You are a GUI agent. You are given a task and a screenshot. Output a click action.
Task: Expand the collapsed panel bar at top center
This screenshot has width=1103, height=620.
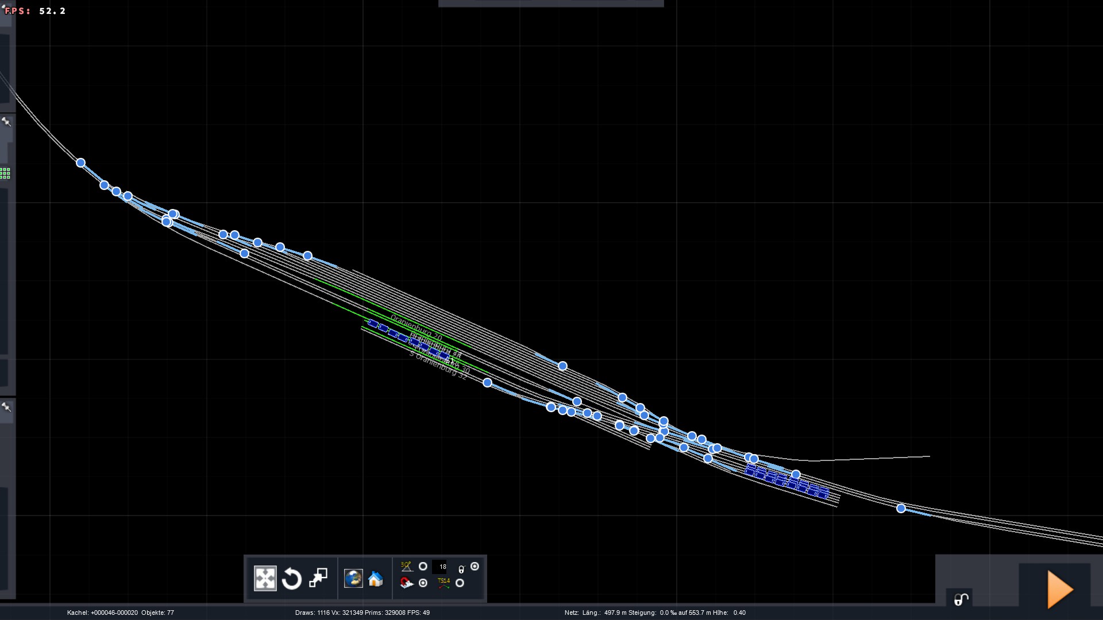550,3
